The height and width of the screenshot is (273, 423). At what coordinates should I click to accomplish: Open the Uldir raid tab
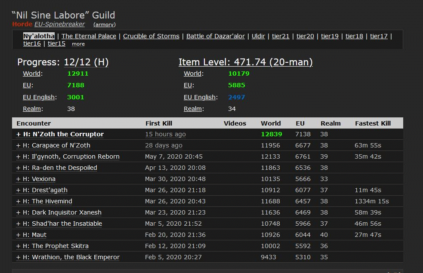[x=258, y=36]
